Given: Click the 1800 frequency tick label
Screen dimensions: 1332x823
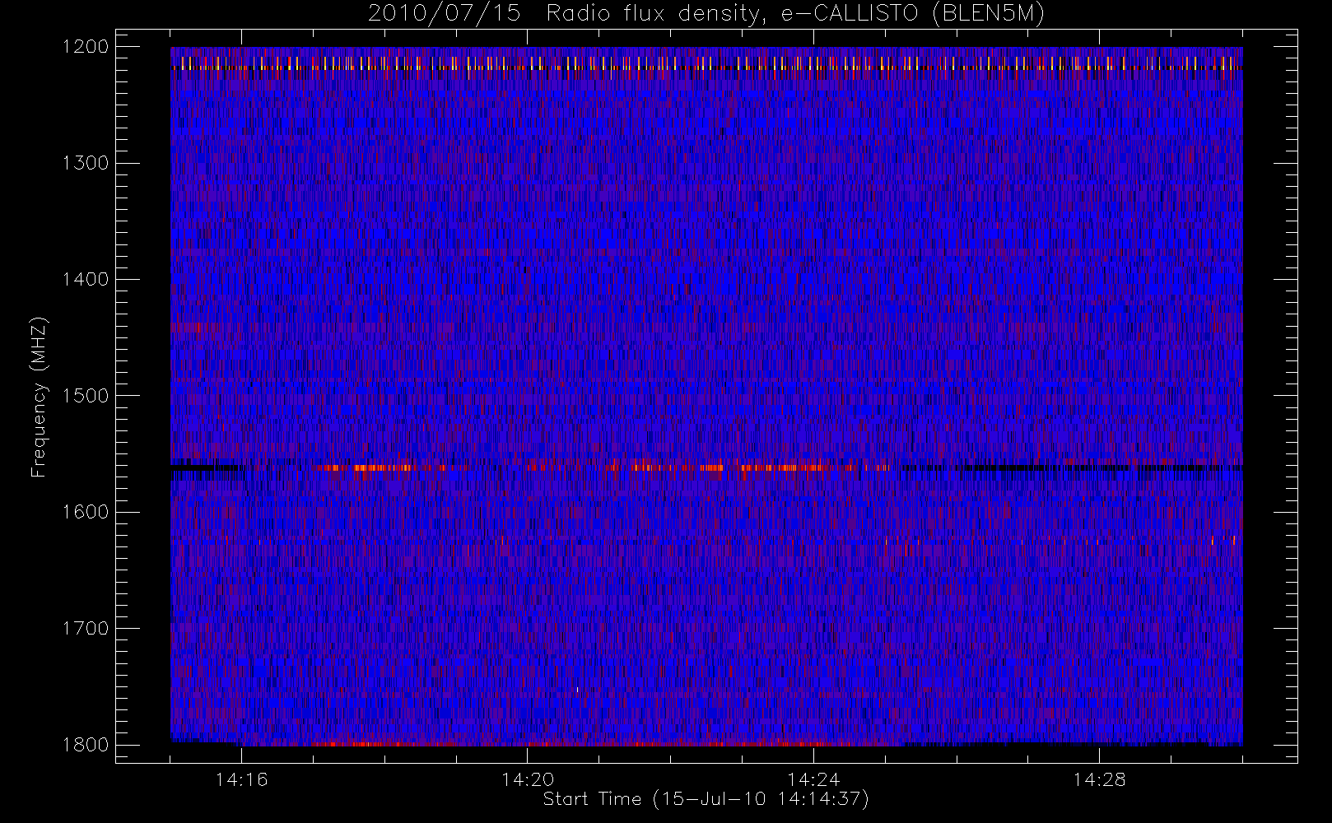Looking at the screenshot, I should [86, 744].
